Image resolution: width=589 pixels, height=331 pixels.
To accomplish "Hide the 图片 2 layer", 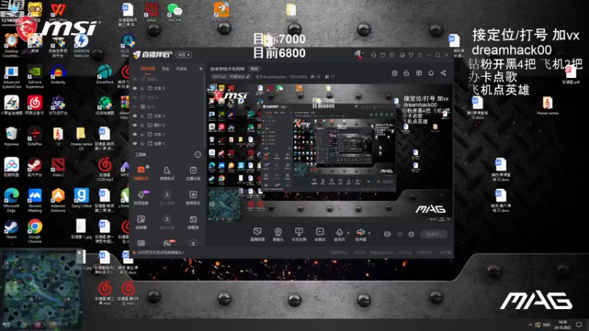I will [135, 125].
